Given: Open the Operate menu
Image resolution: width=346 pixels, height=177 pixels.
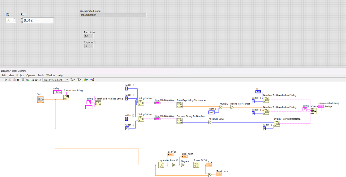Looking at the screenshot, I should 31,75.
